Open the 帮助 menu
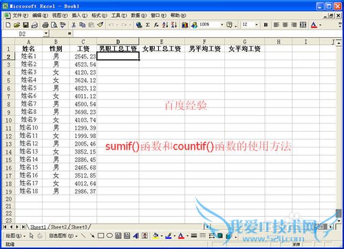344x249 pixels. tap(178, 15)
